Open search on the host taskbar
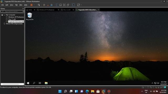The image size is (168, 94). (x=65, y=91)
